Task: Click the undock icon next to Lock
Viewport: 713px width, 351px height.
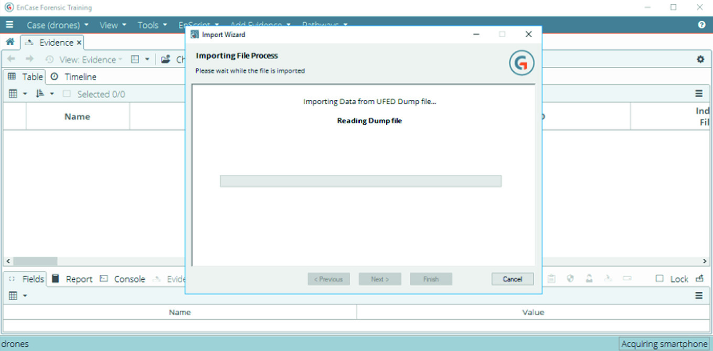Action: tap(699, 279)
